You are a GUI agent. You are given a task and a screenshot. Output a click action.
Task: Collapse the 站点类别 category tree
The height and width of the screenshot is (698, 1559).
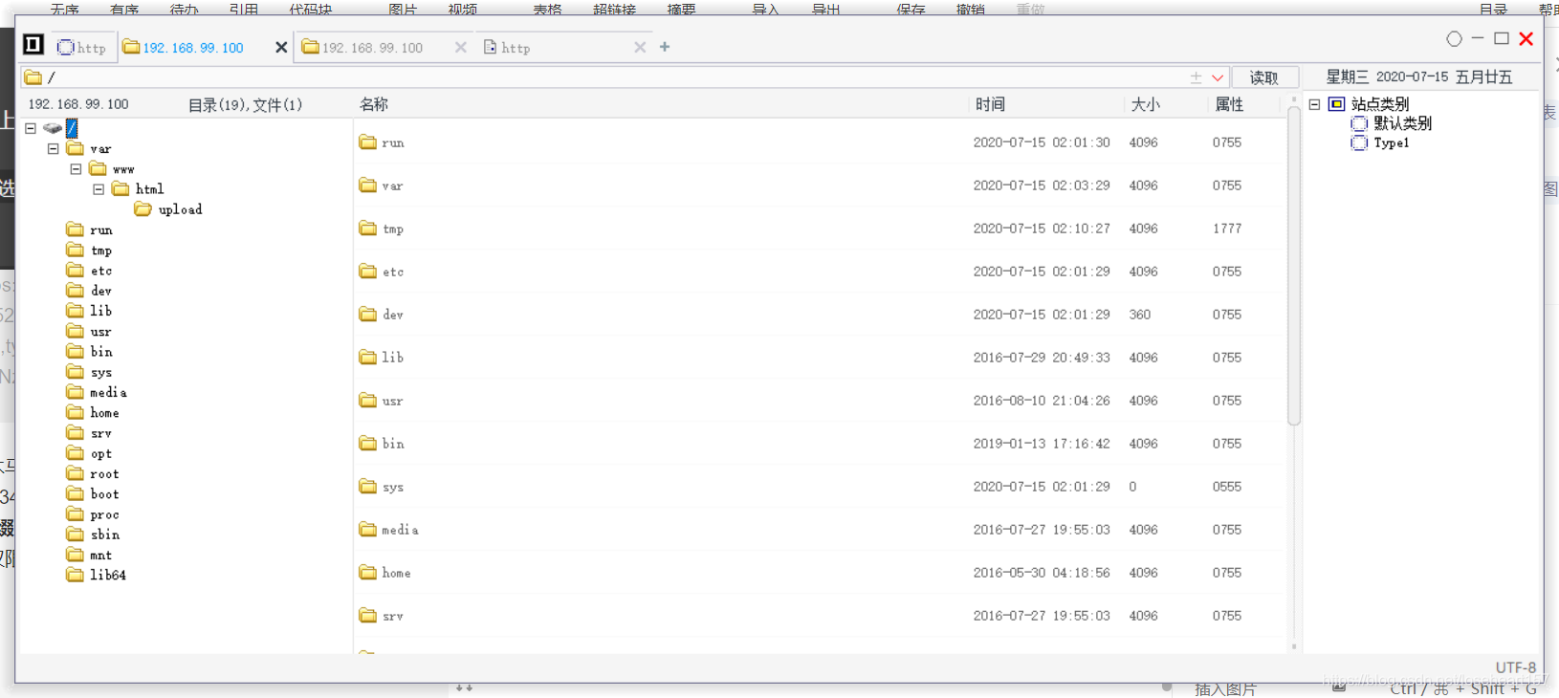pos(1315,104)
